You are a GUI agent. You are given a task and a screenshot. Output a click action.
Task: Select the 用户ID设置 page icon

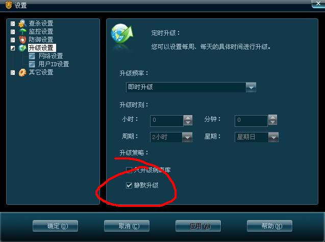click(32, 64)
